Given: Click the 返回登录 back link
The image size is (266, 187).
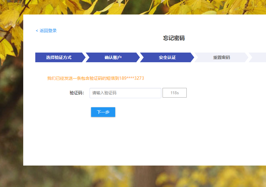Looking at the screenshot, I should click(48, 31).
